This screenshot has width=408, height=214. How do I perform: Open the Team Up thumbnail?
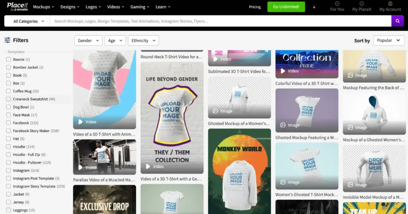[374, 208]
